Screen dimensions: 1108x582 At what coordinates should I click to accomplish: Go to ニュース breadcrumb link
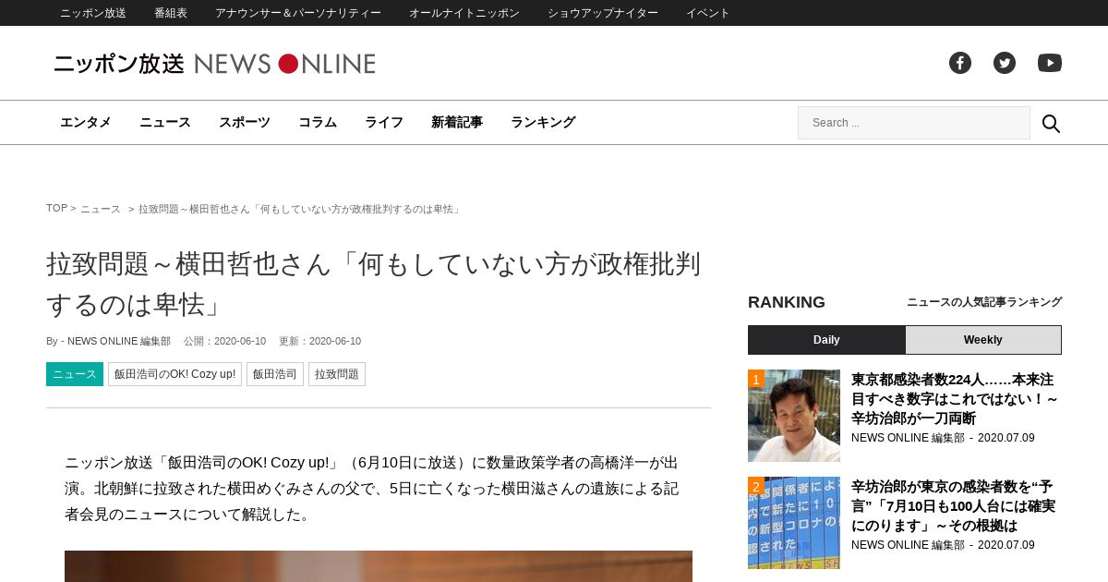coord(101,209)
